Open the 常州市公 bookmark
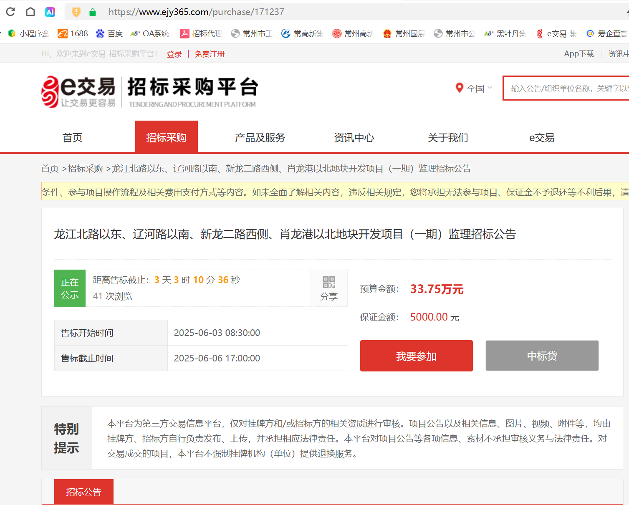Viewport: 629px width, 505px height. pos(455,33)
